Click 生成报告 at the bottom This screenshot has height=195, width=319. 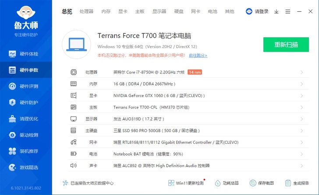[x=297, y=183]
